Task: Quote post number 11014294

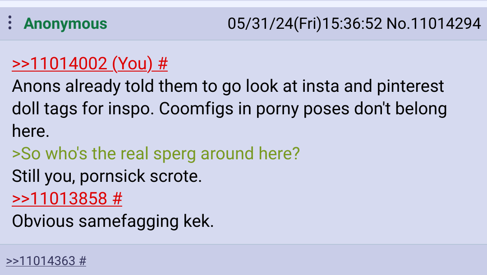Action: 446,23
